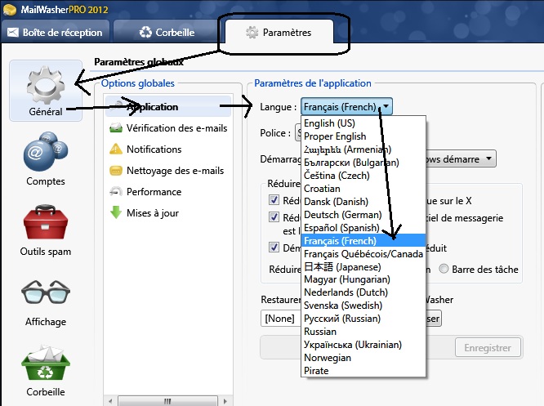The image size is (544, 406).
Task: Open the Outils spam toolbox
Action: tap(46, 230)
